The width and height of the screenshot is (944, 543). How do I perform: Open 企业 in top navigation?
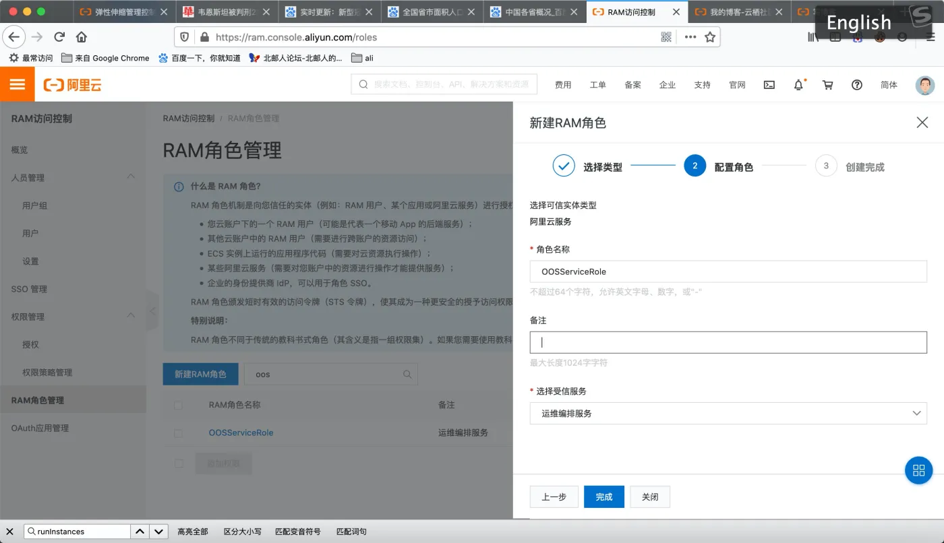[x=668, y=85]
